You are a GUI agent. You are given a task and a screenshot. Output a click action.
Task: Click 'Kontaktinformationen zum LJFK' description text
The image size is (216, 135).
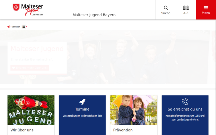(x=185, y=117)
